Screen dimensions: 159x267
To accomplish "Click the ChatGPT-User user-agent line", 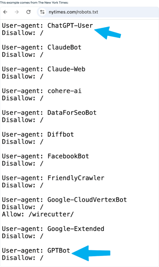I will click(47, 26).
